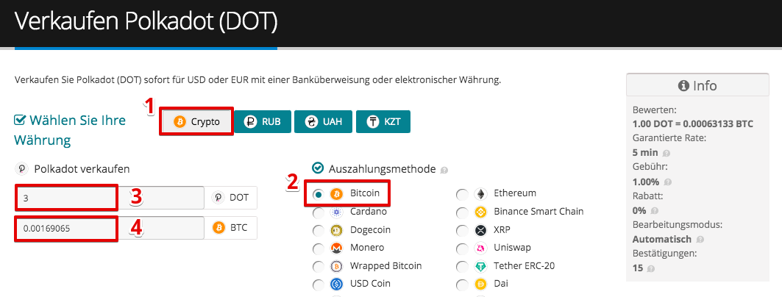Click the help icon beside Gebühr 1.00%
This screenshot has width=782, height=297.
click(667, 182)
